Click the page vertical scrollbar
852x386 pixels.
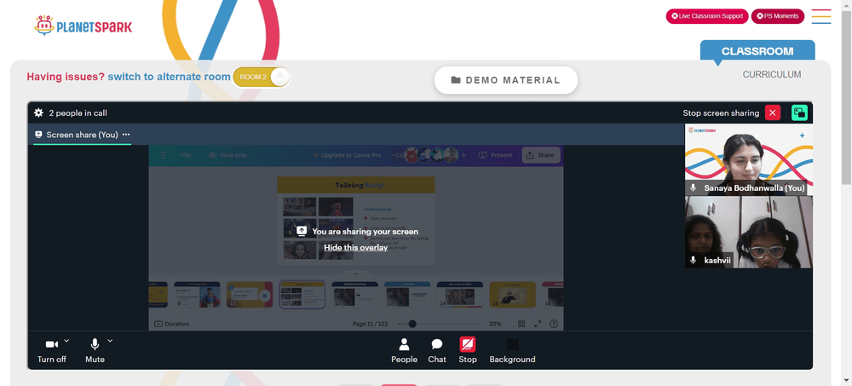point(847,98)
